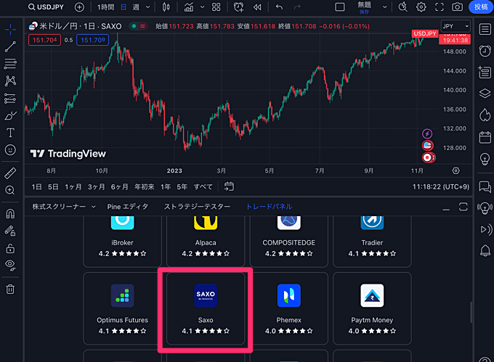Open the emoji icons tool
The image size is (494, 362).
10,149
